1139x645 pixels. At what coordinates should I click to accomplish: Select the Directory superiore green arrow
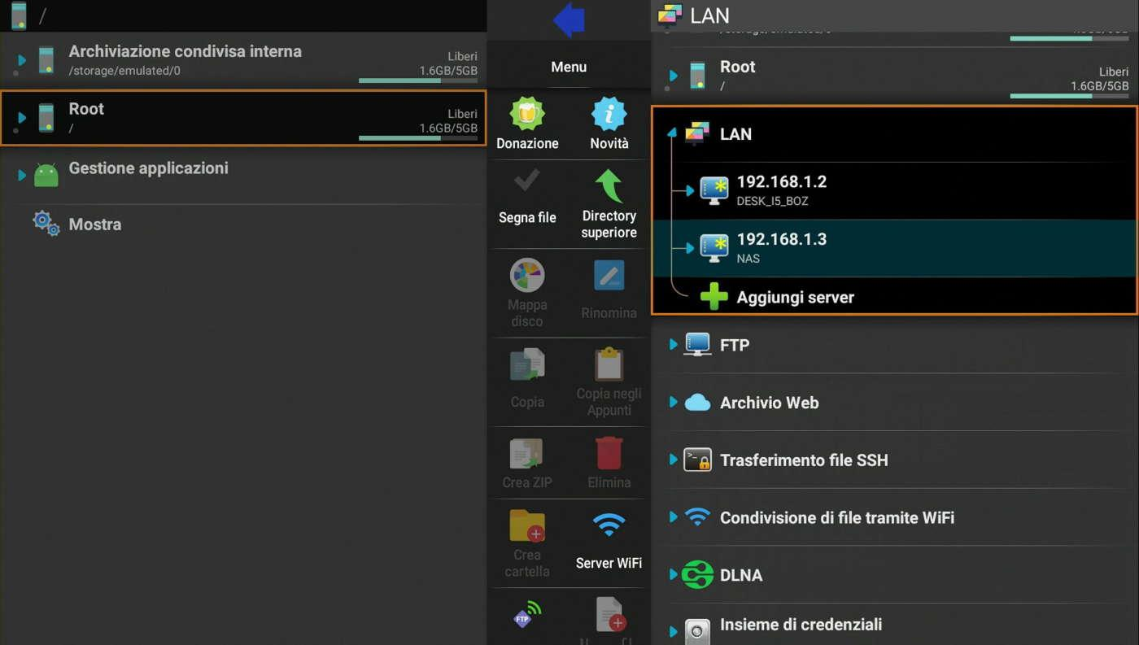pyautogui.click(x=609, y=185)
